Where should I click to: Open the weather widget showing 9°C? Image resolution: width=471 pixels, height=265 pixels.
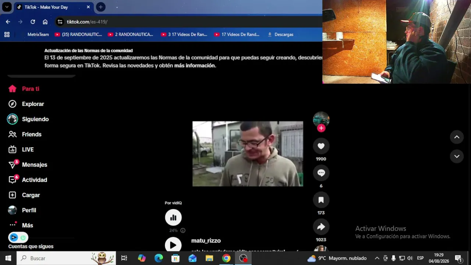[337, 258]
